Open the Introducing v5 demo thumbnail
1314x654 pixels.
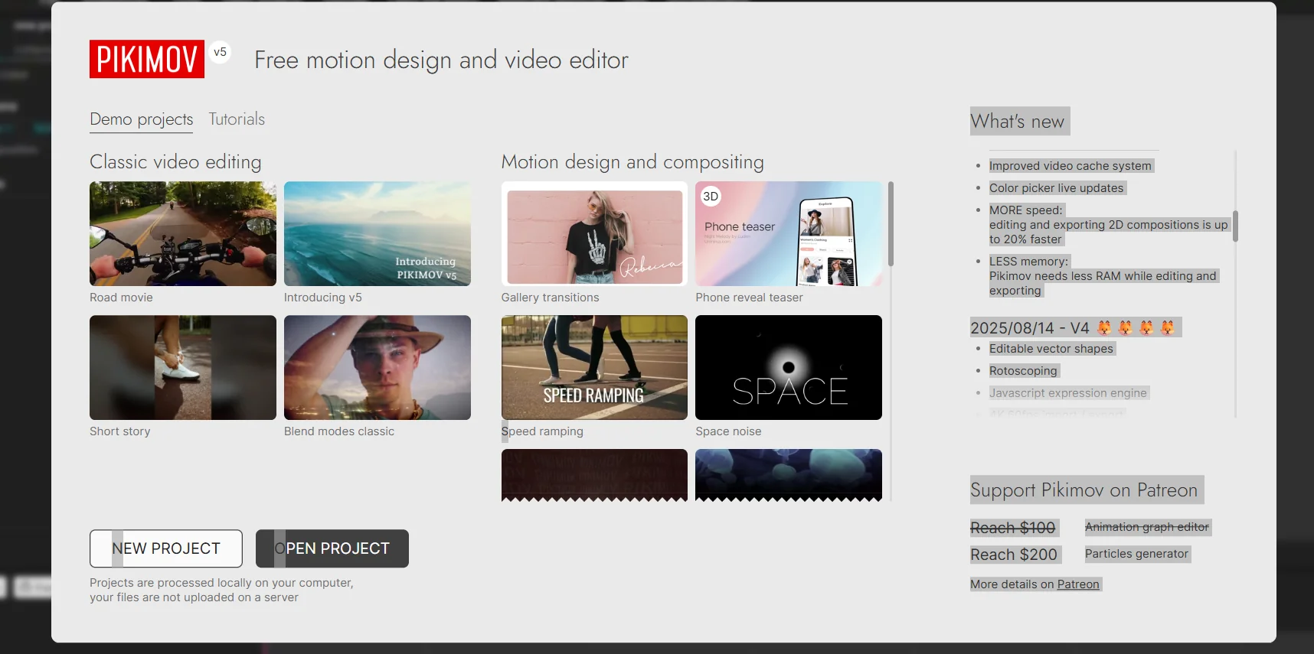coord(378,233)
